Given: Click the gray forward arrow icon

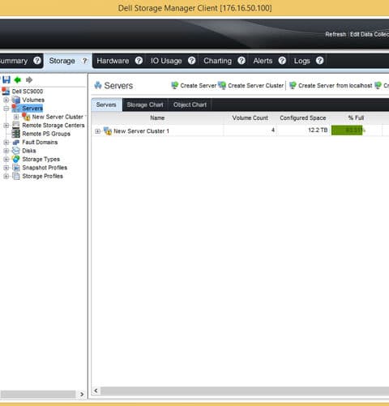Looking at the screenshot, I should [29, 79].
